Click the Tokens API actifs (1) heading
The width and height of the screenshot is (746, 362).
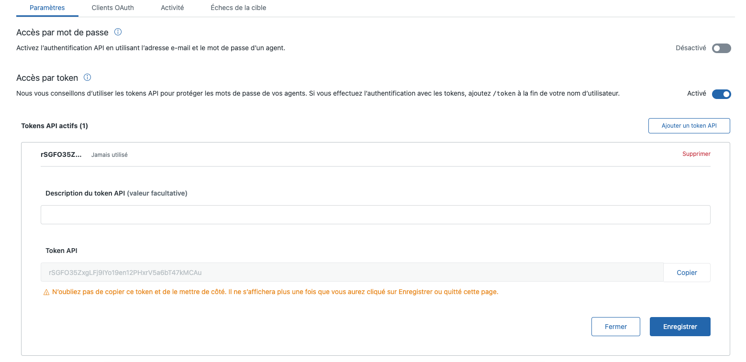tap(55, 126)
